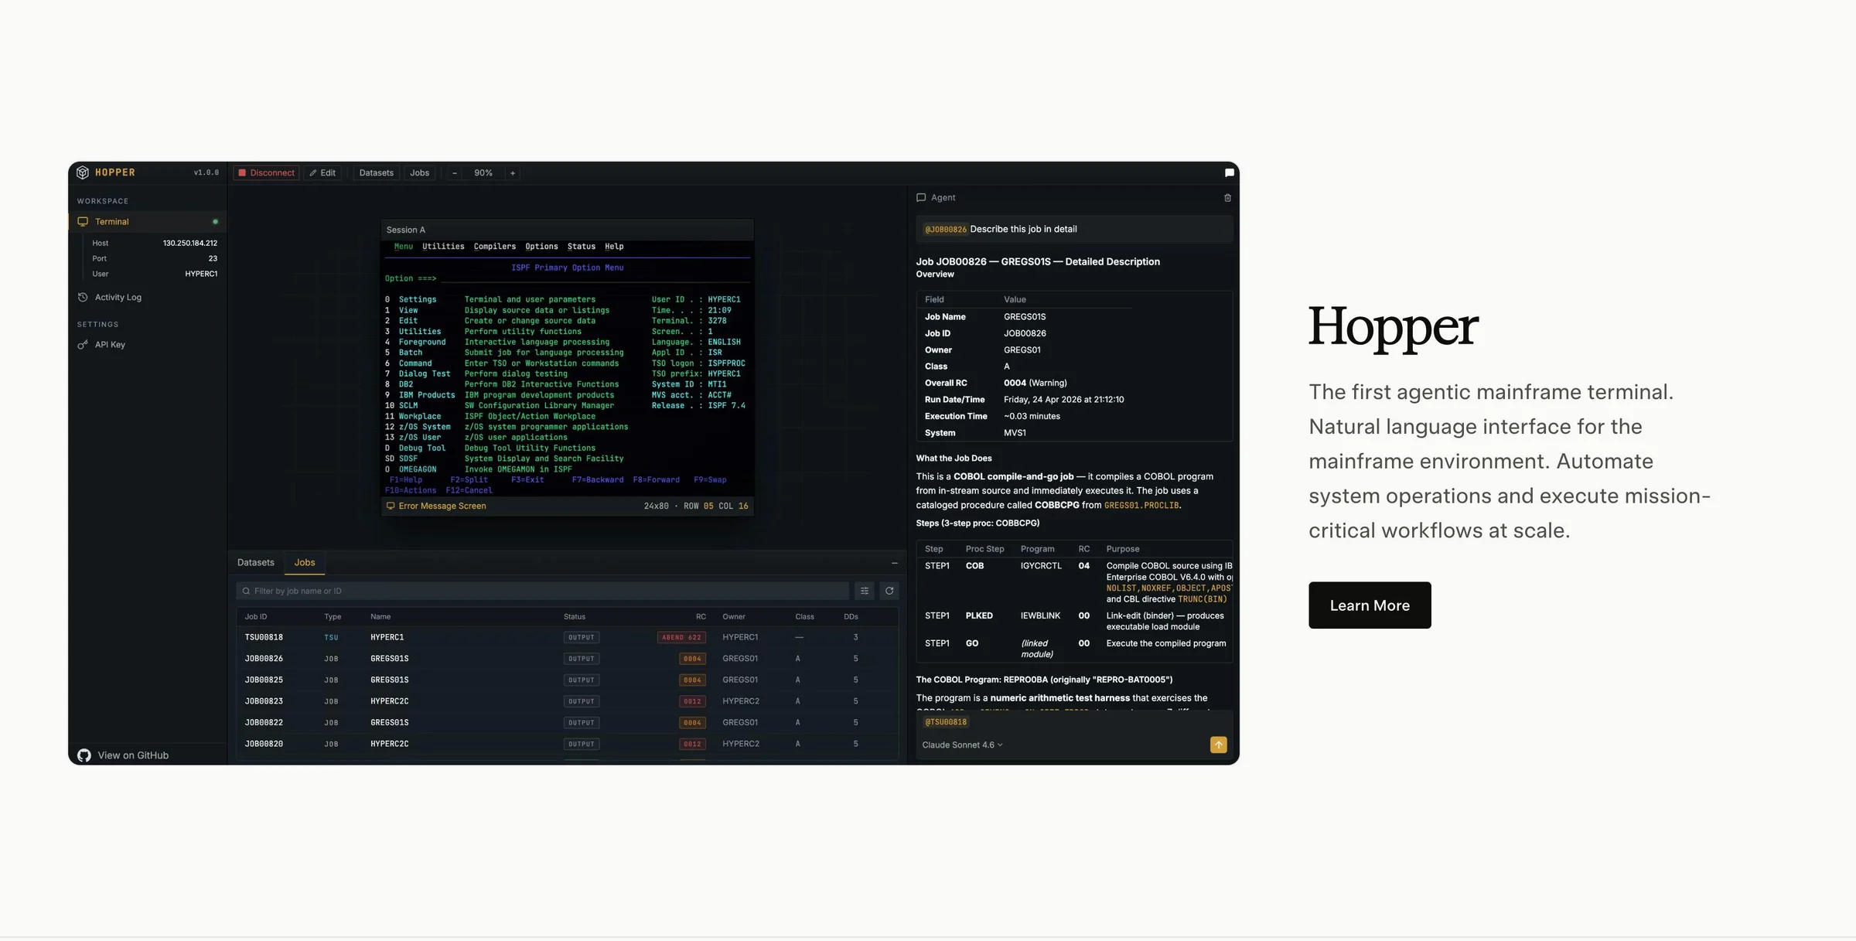Open the job filter options icon

tap(865, 591)
